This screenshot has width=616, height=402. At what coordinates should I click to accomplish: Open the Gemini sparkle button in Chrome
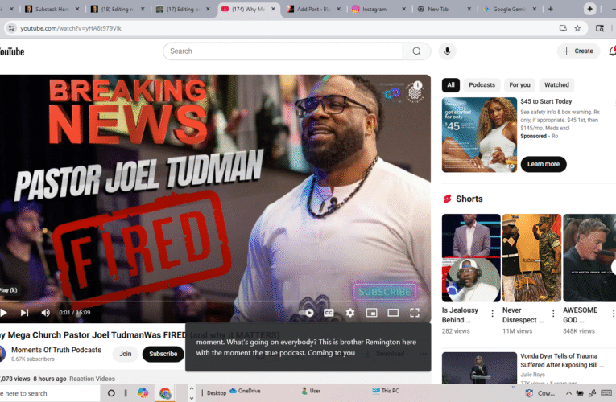(589, 9)
